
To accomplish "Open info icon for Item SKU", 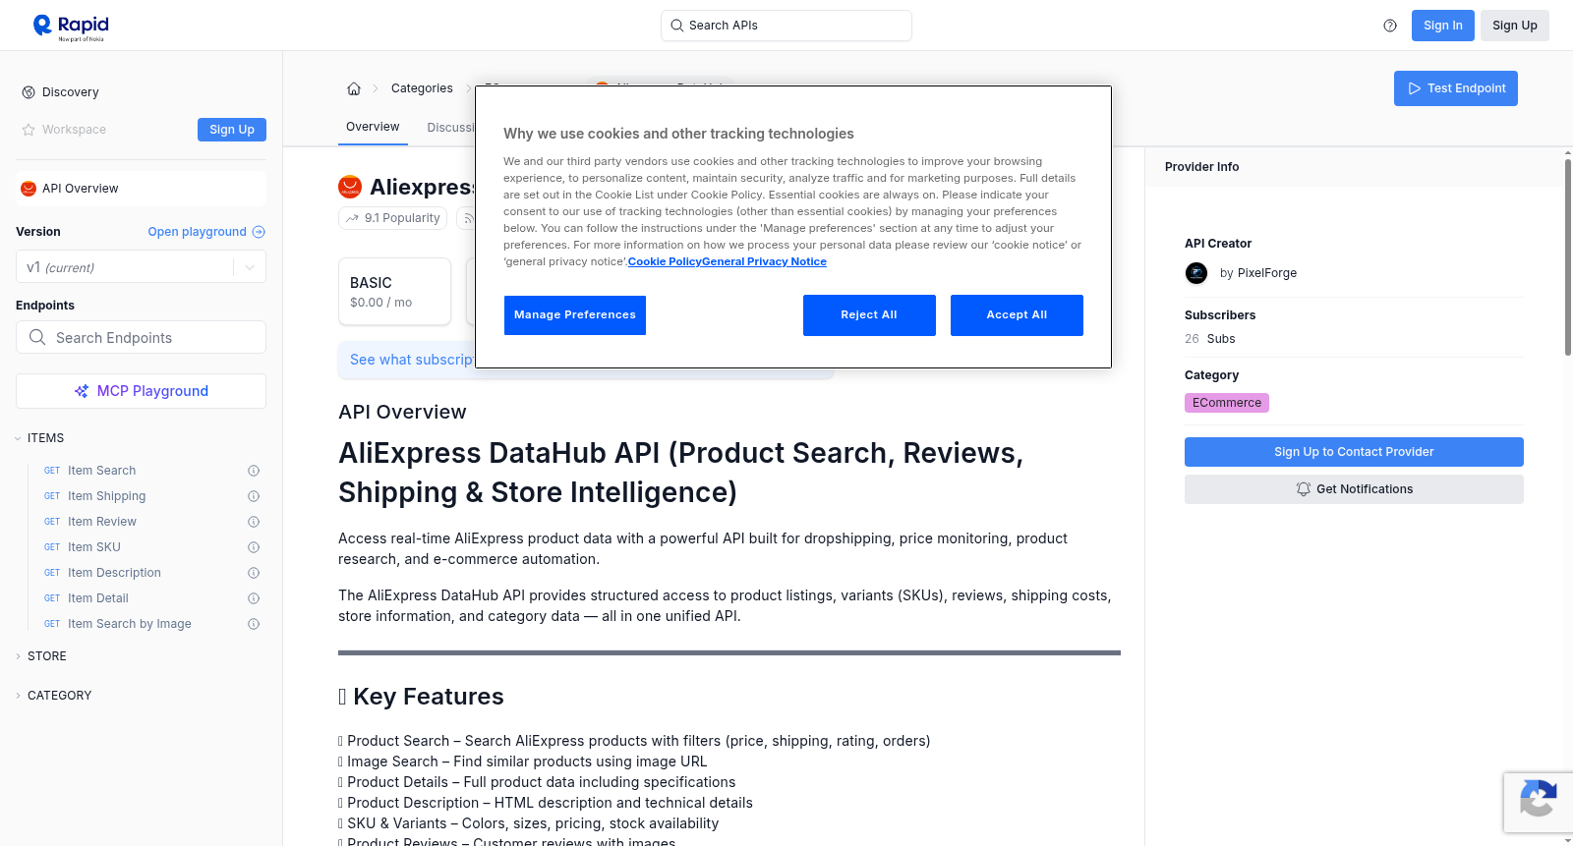I will 254,547.
